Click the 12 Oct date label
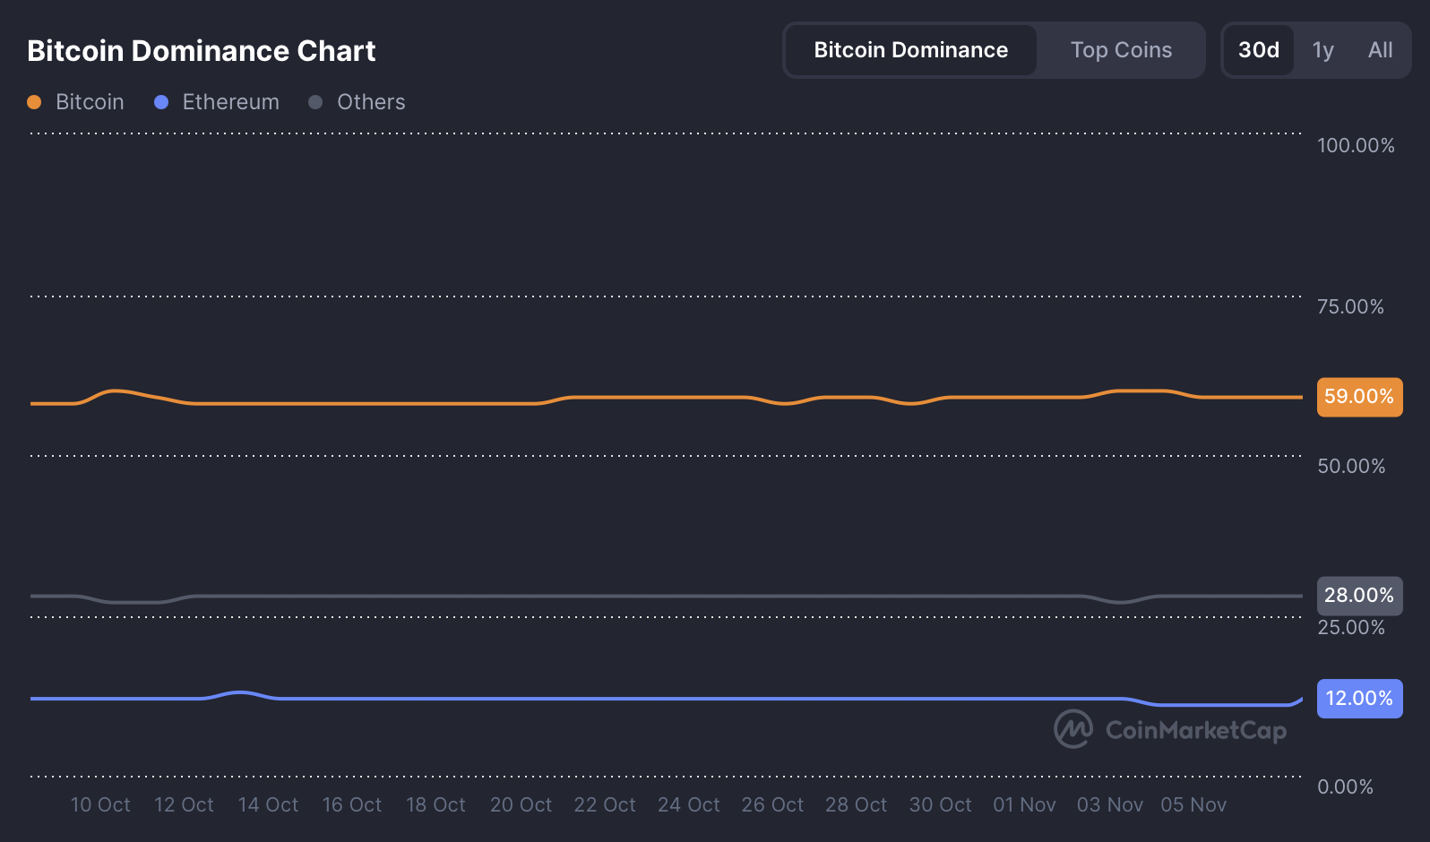The height and width of the screenshot is (842, 1430). (184, 805)
